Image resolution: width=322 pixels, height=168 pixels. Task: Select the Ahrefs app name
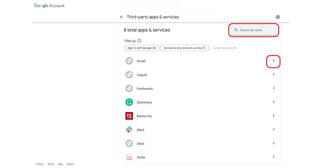(x=141, y=61)
